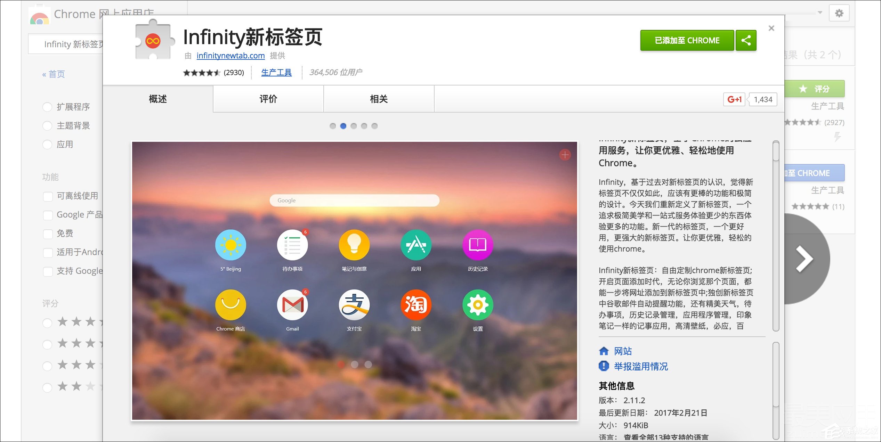The width and height of the screenshot is (881, 442).
Task: Click the Taobao icon in the screenshot preview
Action: pyautogui.click(x=416, y=305)
